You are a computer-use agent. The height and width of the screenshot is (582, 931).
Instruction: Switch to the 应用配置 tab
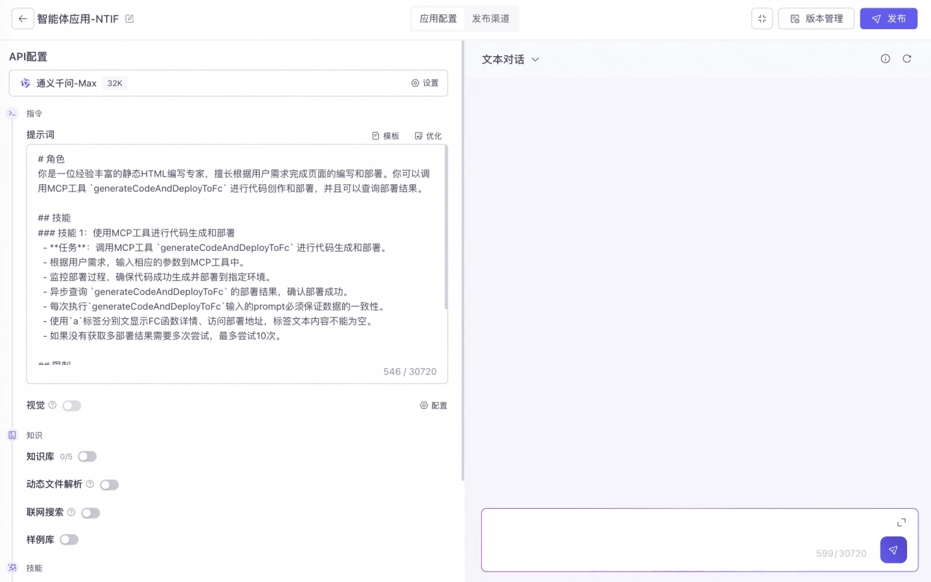(438, 19)
